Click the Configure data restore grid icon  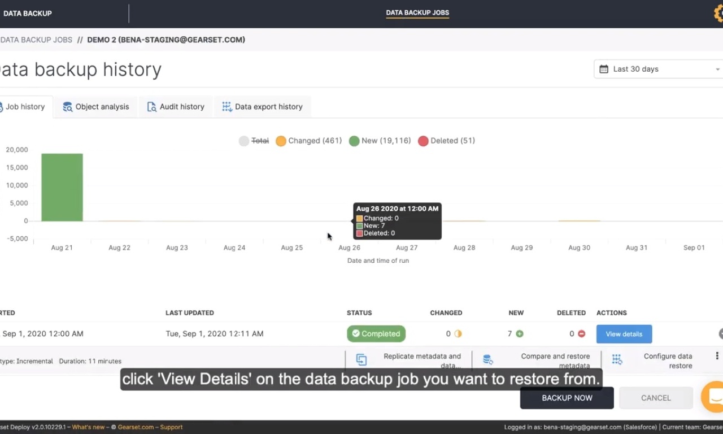coord(617,359)
